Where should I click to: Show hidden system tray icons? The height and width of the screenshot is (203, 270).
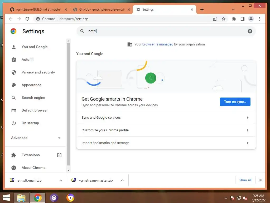click(x=226, y=198)
